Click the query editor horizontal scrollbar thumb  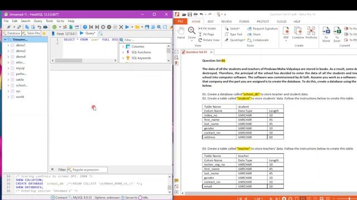tap(69, 61)
